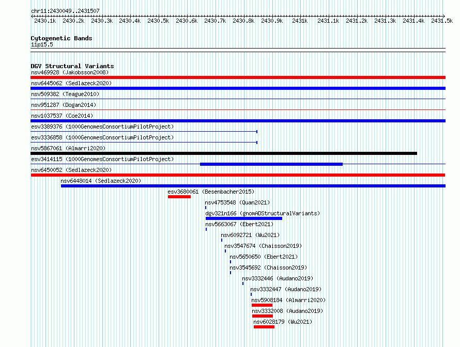The image size is (460, 347).
Task: Open the nsv6450052 (Sedlazeck2020) label
Action: click(x=71, y=170)
